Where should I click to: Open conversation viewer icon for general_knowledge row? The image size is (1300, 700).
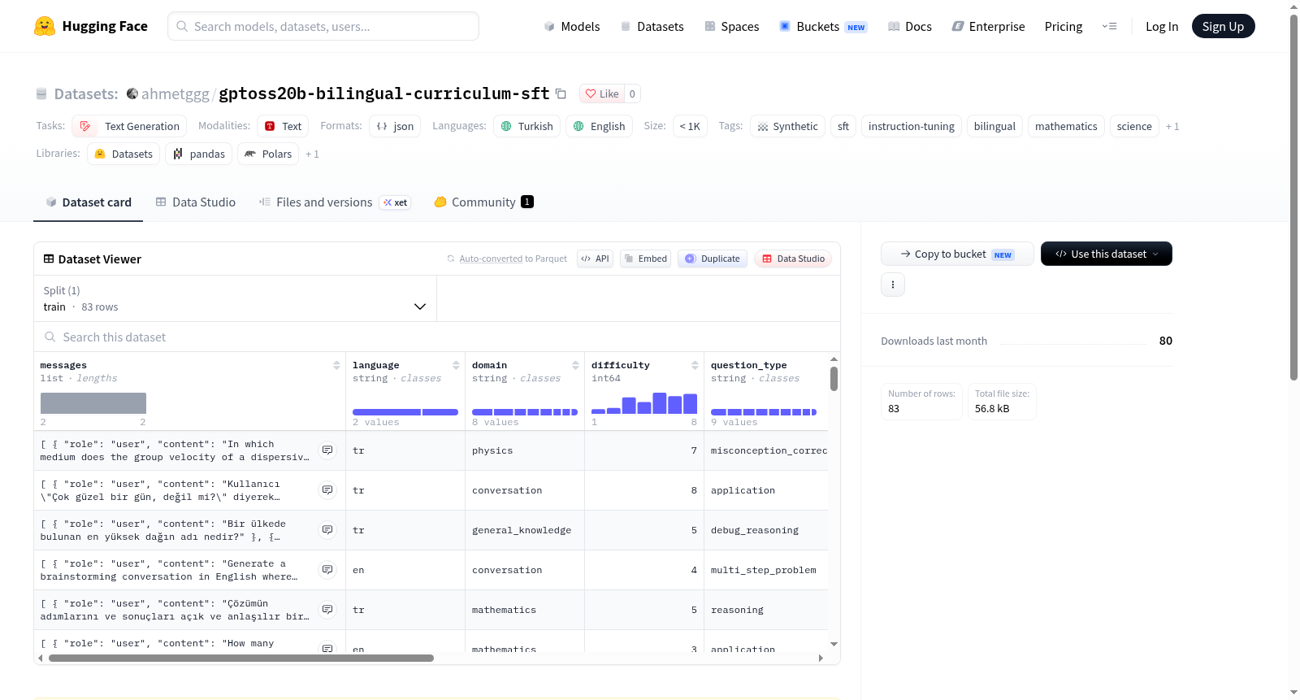[327, 530]
